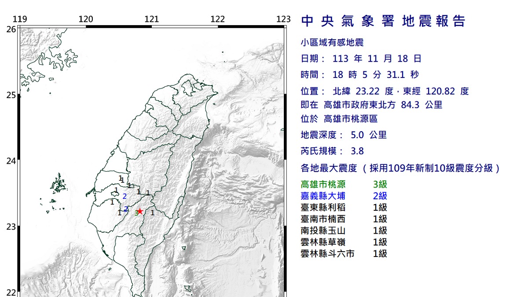Select the 小區域有感地震 subtitle text
528x297 pixels.
click(x=332, y=43)
